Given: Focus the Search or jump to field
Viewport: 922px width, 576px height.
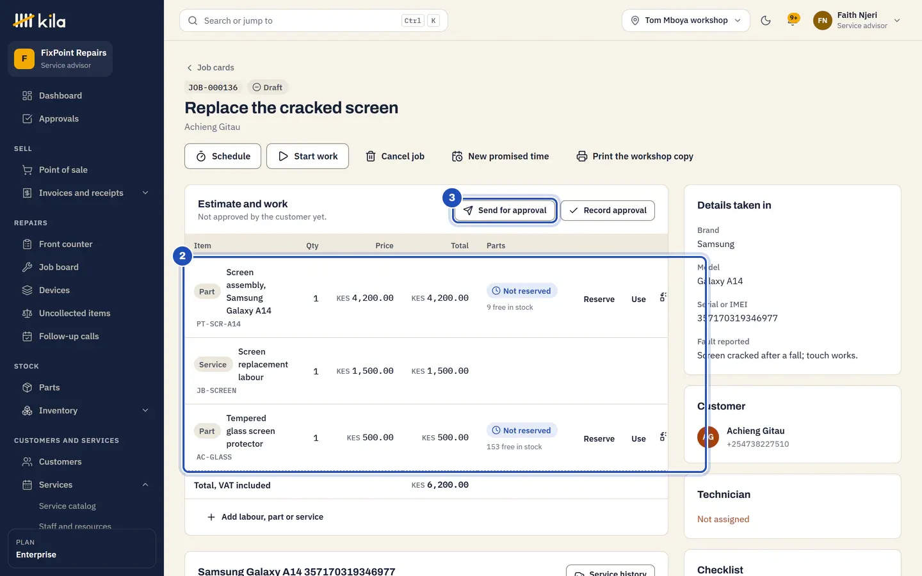Looking at the screenshot, I should 314,20.
